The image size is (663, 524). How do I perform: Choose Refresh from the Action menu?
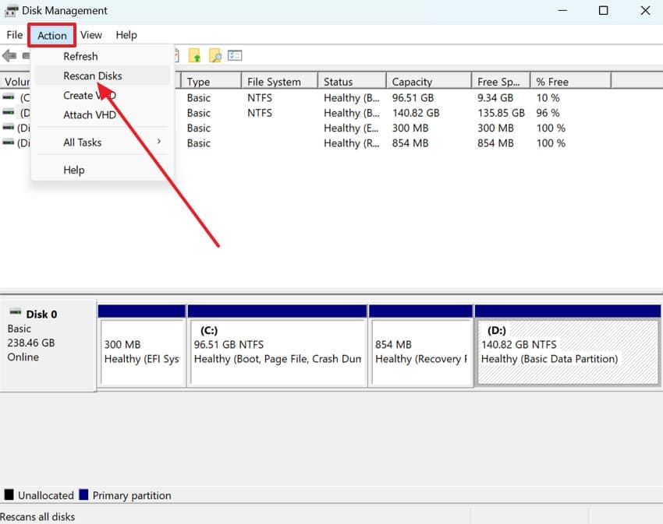tap(80, 56)
